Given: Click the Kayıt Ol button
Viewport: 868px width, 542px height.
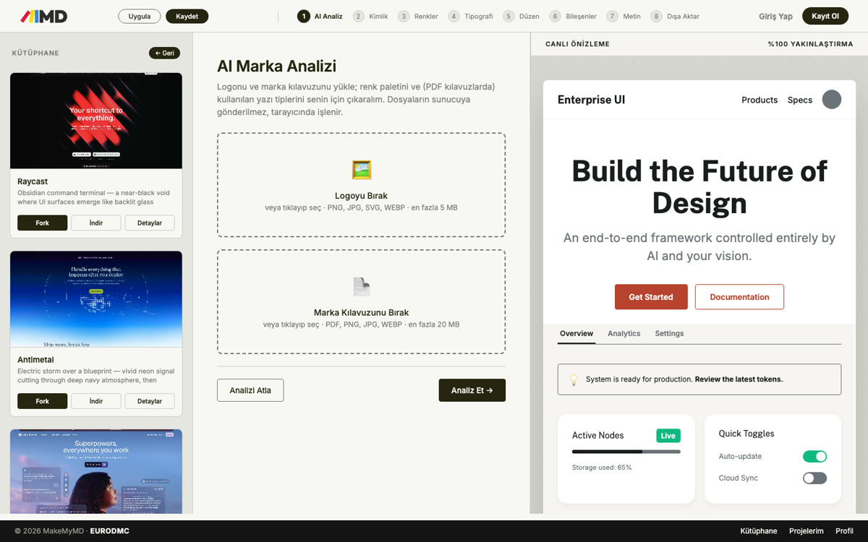Looking at the screenshot, I should [825, 16].
